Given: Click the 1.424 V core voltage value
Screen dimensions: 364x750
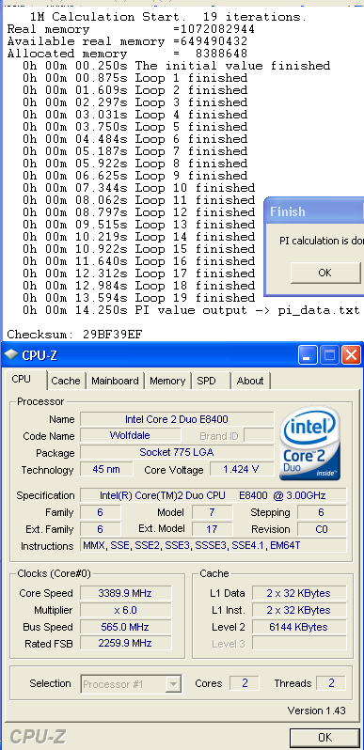Looking at the screenshot, I should click(x=242, y=469).
